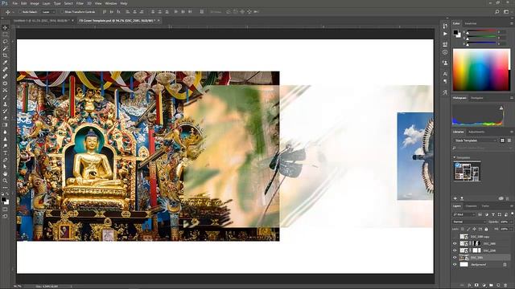Click the Create New Group folder icon
The image size is (515, 289).
(x=491, y=285)
